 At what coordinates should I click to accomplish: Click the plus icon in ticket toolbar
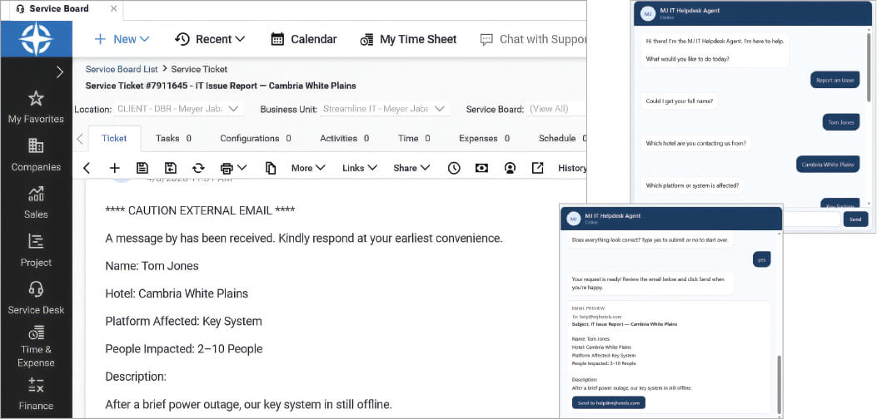click(114, 168)
